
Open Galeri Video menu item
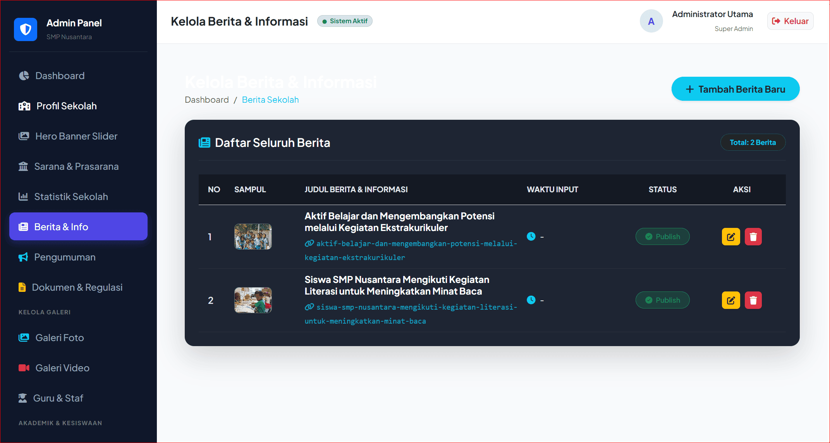[x=78, y=368]
